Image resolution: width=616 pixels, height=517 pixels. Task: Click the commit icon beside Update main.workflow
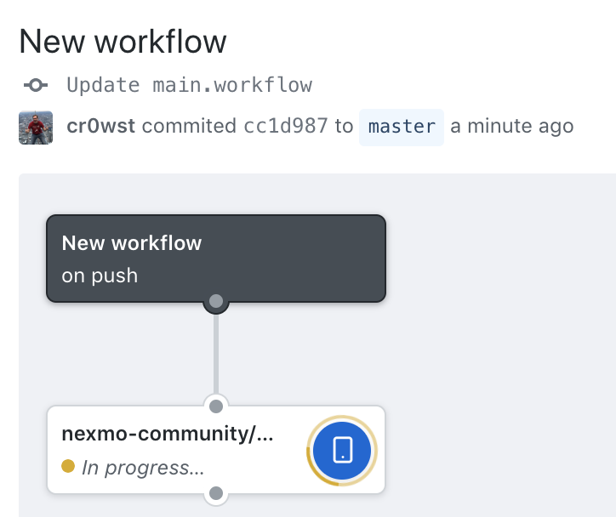(36, 85)
